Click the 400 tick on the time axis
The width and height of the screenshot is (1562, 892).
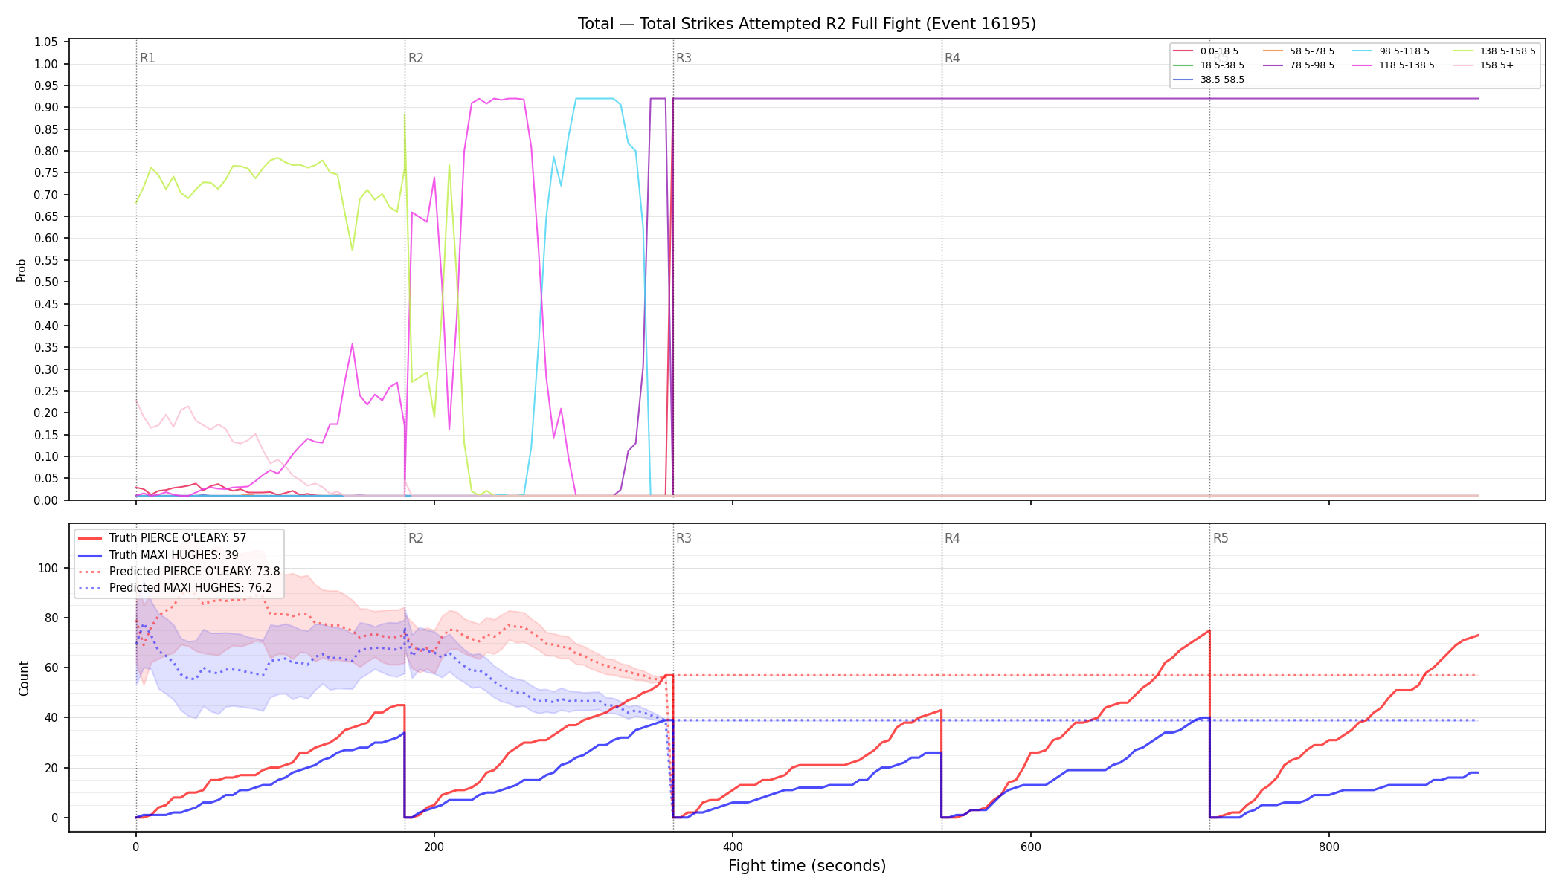coord(733,846)
